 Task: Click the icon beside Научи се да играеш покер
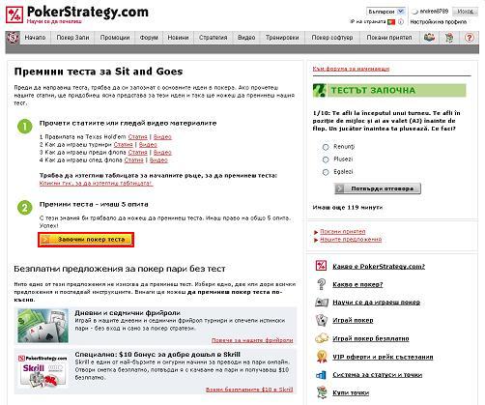point(322,302)
